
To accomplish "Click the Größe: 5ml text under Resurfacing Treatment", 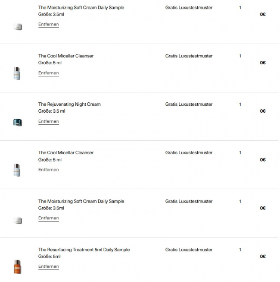I will coord(49,257).
